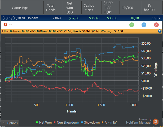The width and height of the screenshot is (163, 127).
Task: Click the $0,00 axis label
Action: (145, 81)
